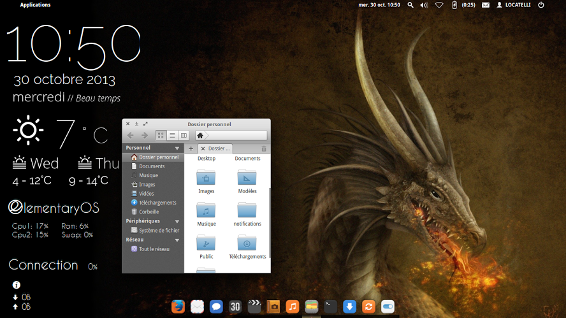566x318 pixels.
Task: Open Téléchargements in the sidebar
Action: pos(153,203)
